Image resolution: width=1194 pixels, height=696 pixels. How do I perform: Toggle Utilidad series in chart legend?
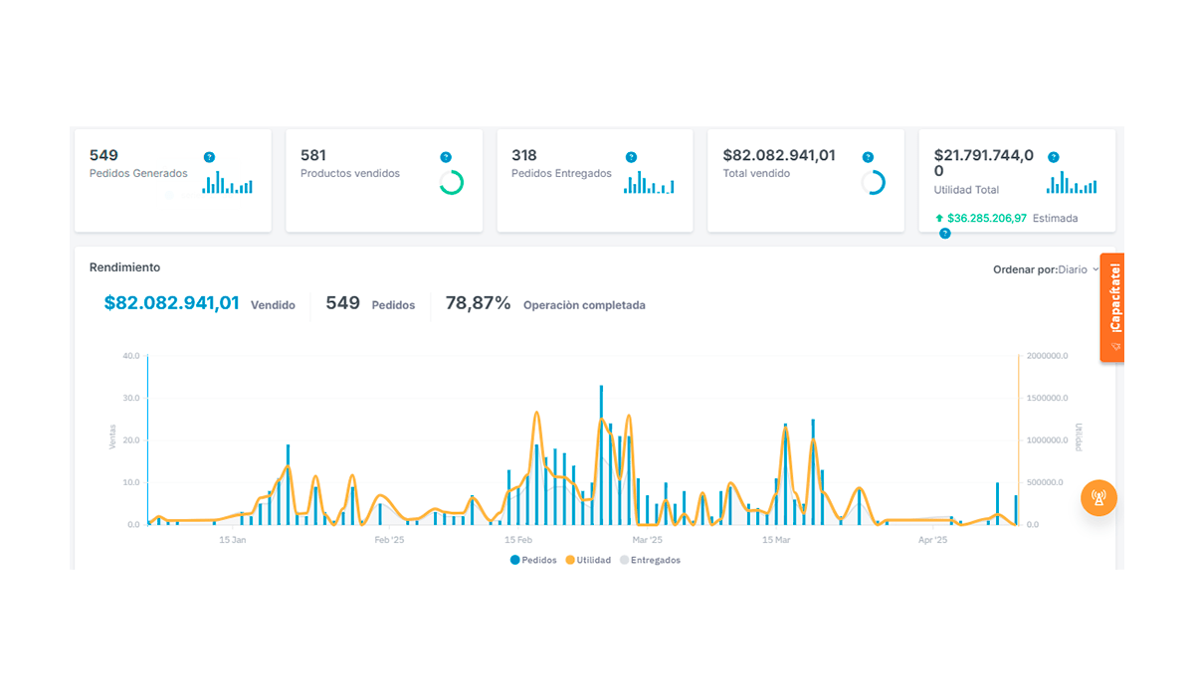(x=588, y=560)
